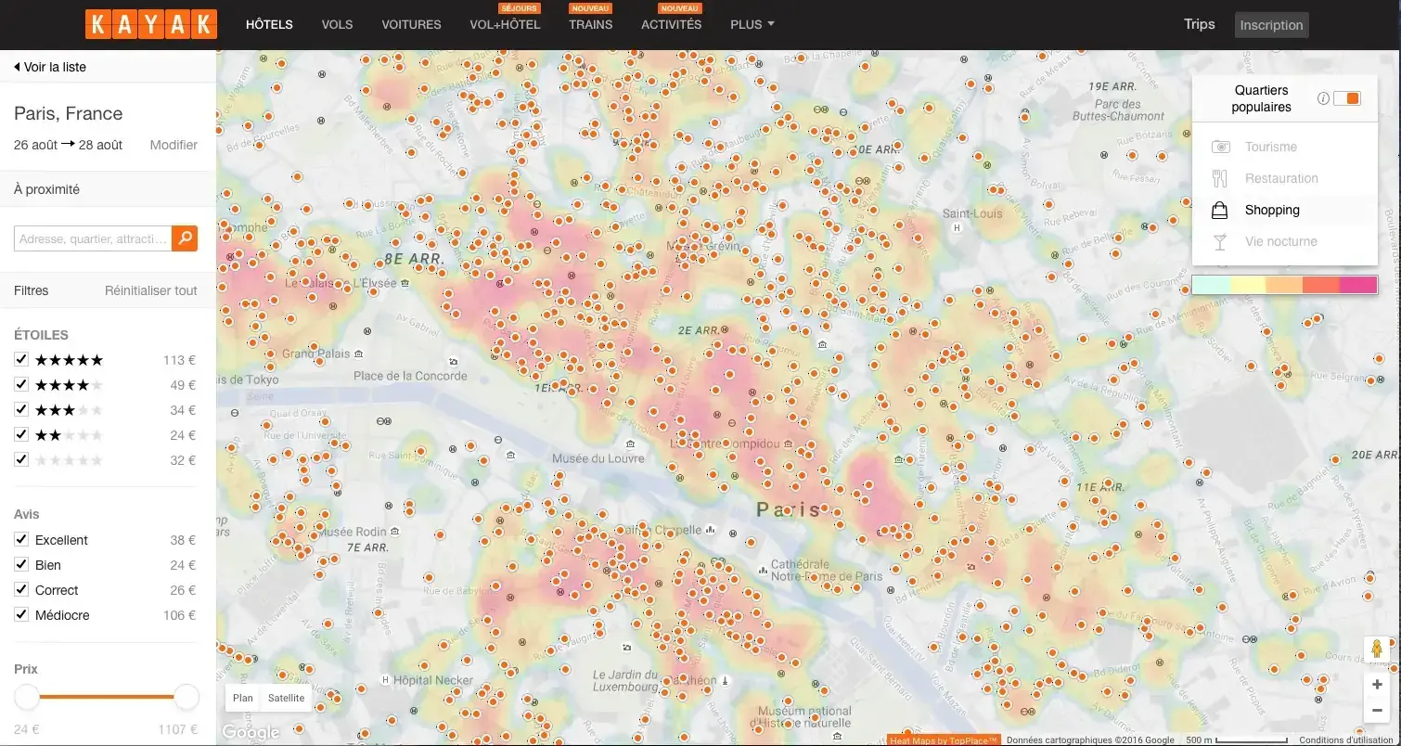Click the Musée du Louvre museum icon
The height and width of the screenshot is (746, 1401).
630,444
